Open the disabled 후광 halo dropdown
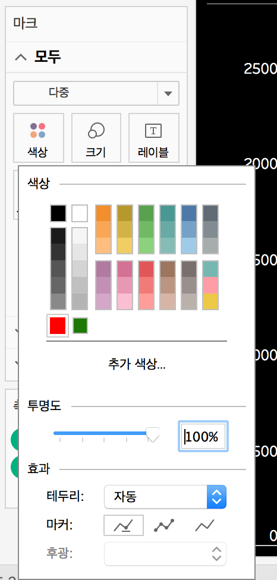This screenshot has width=277, height=580. 165,554
